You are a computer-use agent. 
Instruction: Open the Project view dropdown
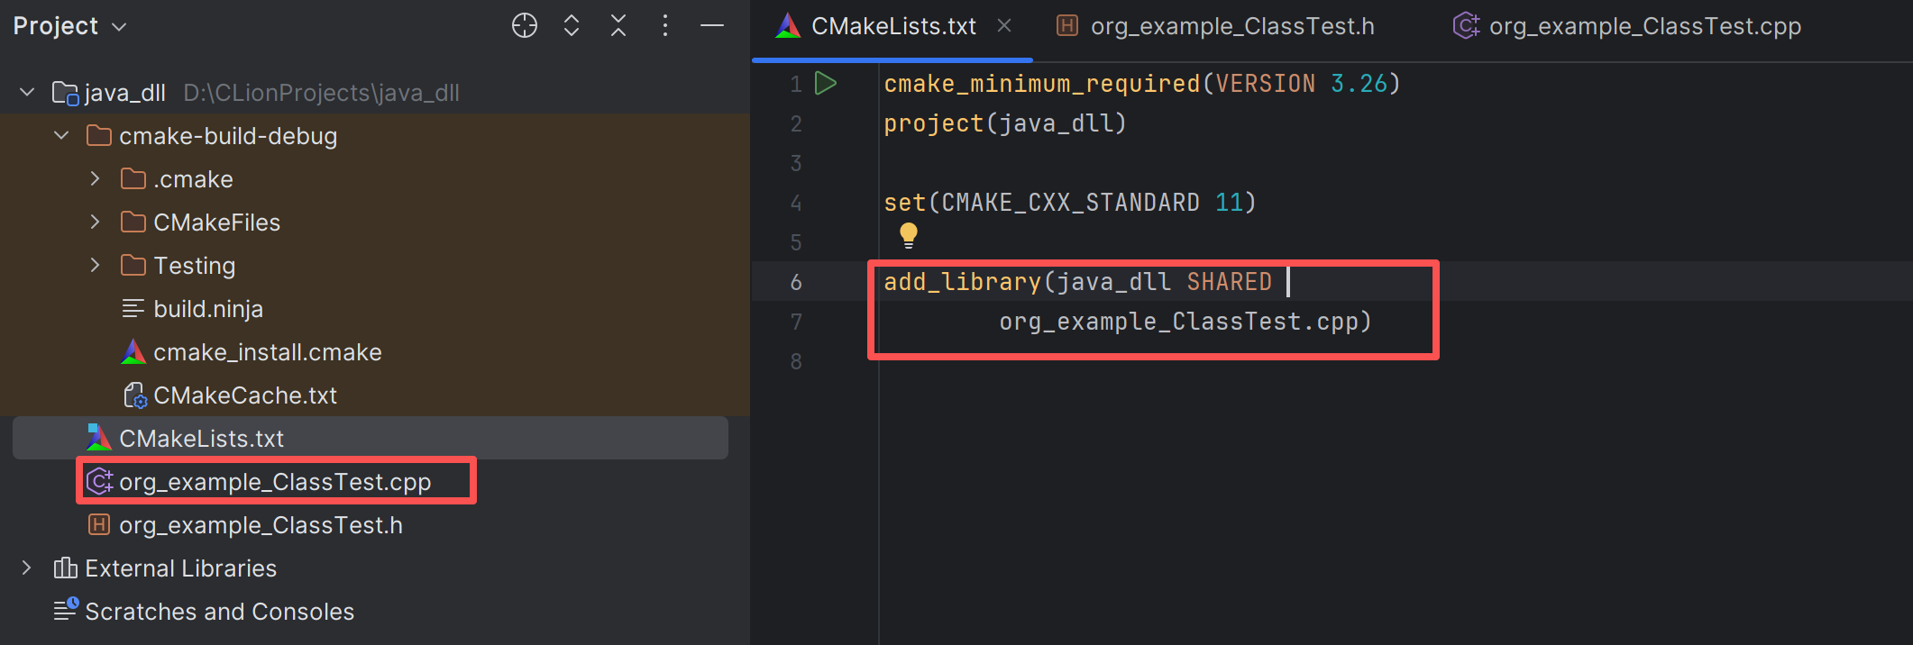click(69, 26)
